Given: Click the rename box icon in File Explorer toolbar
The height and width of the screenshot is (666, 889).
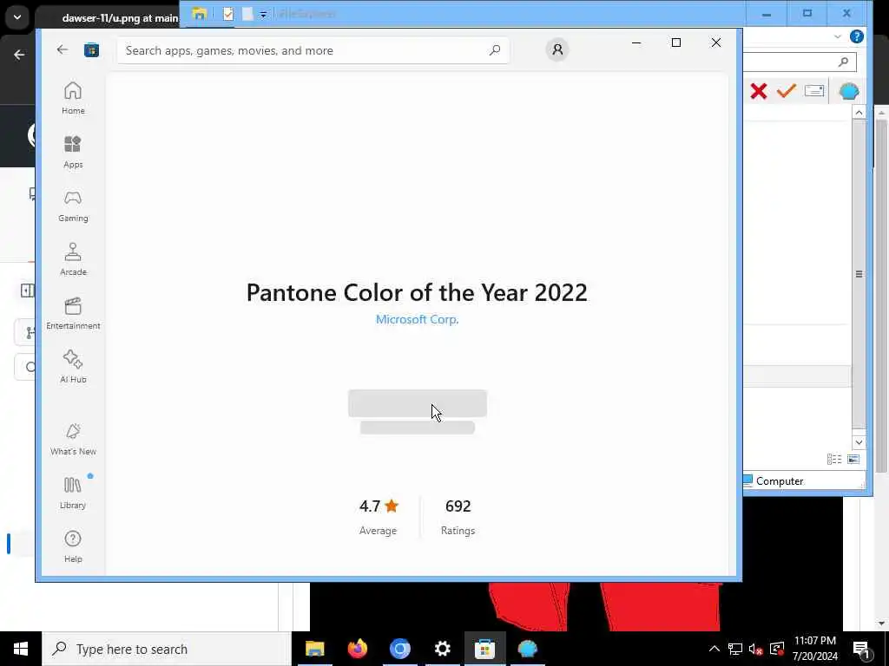Looking at the screenshot, I should [x=814, y=90].
